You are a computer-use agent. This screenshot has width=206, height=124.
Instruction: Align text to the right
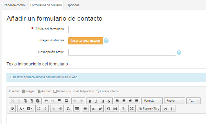[130, 101]
